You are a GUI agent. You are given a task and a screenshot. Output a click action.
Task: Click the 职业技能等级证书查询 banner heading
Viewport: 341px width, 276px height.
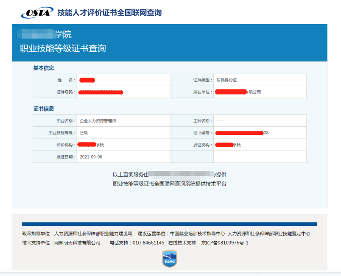point(63,49)
